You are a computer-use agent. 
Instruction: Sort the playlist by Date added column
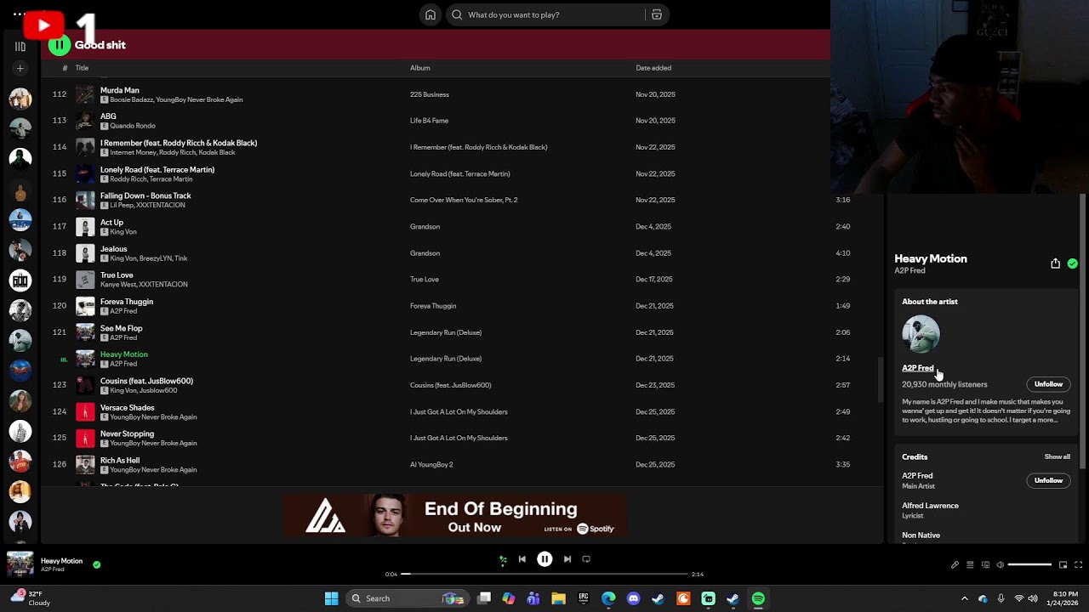(x=653, y=68)
